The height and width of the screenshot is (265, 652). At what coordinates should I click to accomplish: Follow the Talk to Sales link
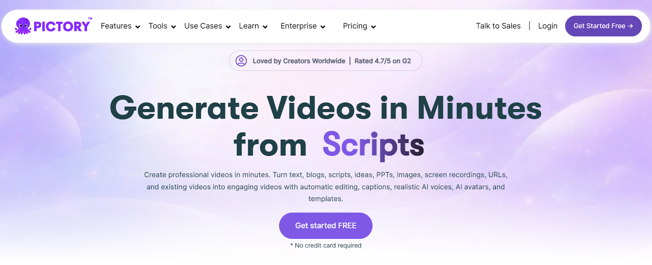pos(498,26)
